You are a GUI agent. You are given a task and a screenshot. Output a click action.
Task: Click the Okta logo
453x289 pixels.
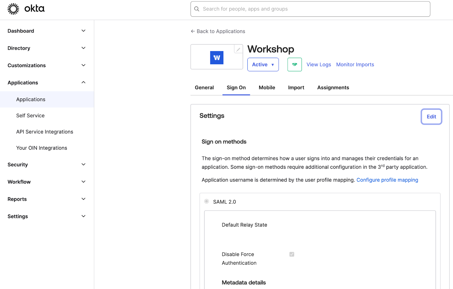pyautogui.click(x=26, y=9)
